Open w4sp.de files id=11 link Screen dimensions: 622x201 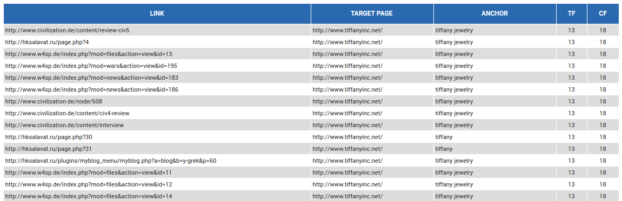click(x=89, y=172)
